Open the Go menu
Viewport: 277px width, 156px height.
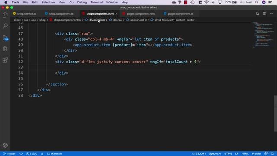[x=71, y=3]
